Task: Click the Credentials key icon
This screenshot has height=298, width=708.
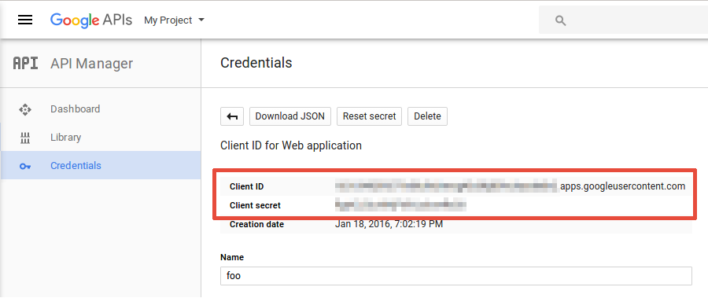Action: (25, 166)
